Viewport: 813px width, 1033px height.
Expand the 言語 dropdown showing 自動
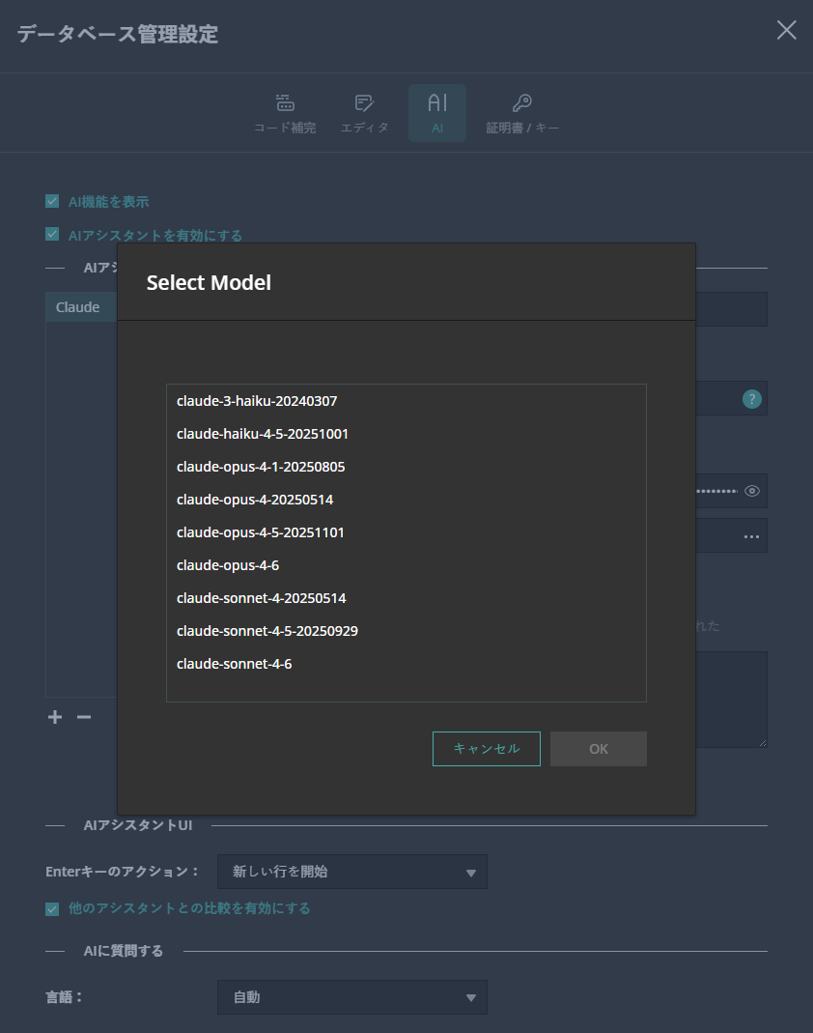(x=352, y=997)
